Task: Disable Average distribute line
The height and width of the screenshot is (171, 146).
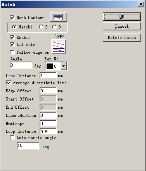Action: 9,83
